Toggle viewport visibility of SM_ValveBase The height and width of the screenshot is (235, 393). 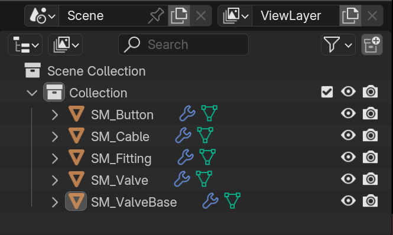[x=349, y=201]
